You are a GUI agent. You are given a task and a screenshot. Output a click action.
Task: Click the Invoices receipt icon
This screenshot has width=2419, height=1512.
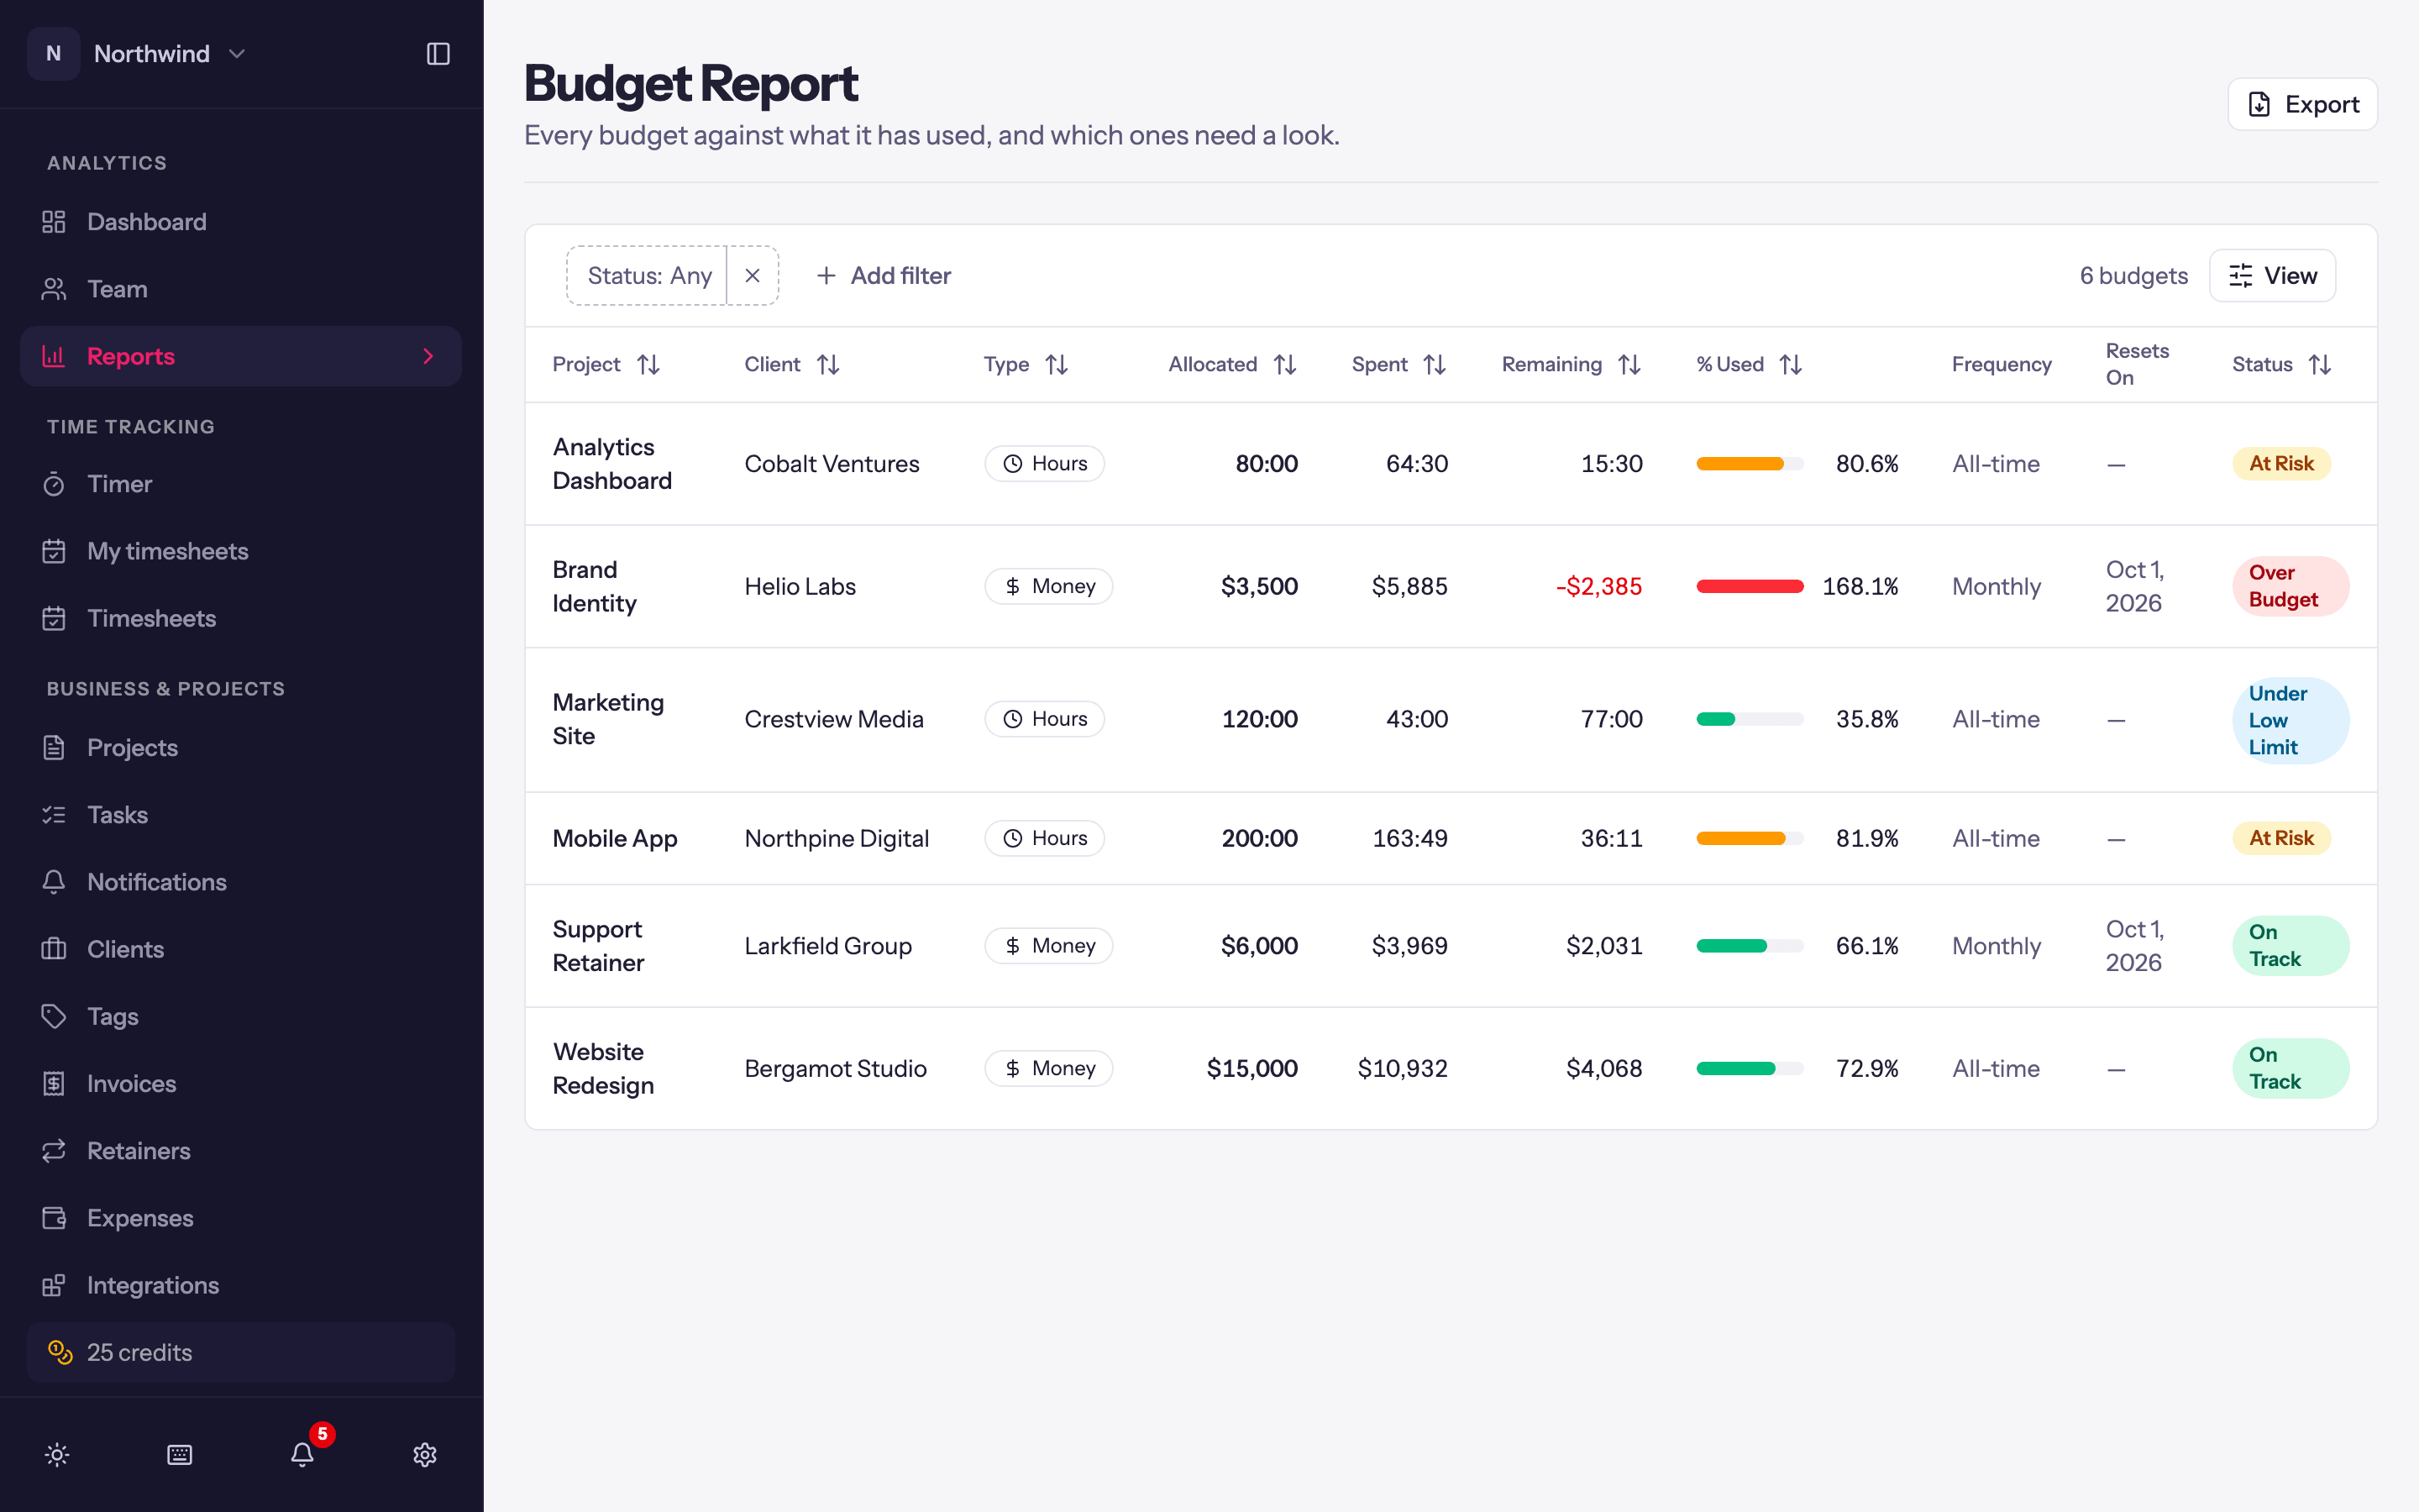coord(54,1083)
